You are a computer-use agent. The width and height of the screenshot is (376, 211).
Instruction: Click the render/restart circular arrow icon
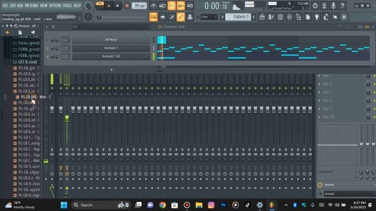315,5
